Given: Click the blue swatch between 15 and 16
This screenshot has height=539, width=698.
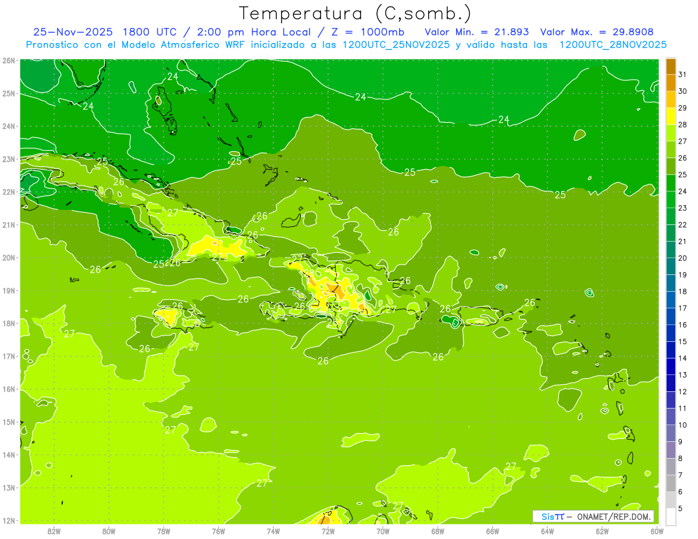Looking at the screenshot, I should tap(671, 333).
